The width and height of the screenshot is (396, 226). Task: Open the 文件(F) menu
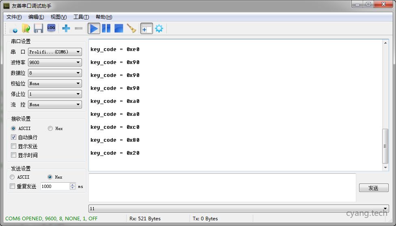pos(14,17)
